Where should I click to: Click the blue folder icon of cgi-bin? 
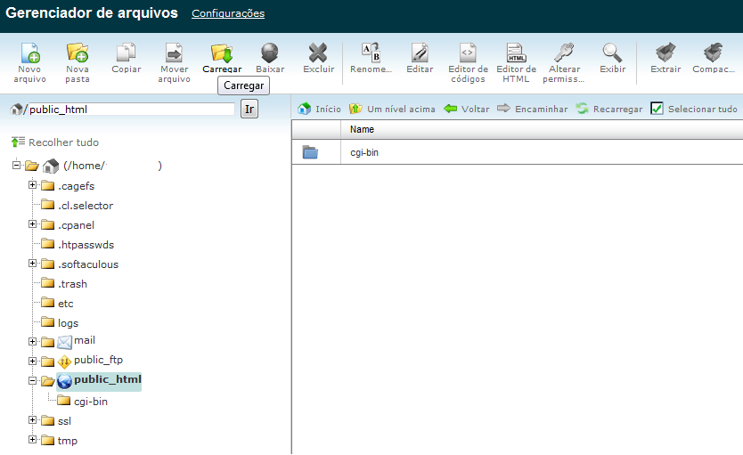pos(310,152)
